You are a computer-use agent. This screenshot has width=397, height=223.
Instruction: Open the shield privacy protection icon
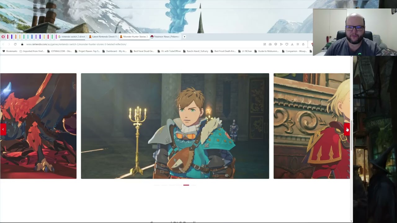pos(276,44)
